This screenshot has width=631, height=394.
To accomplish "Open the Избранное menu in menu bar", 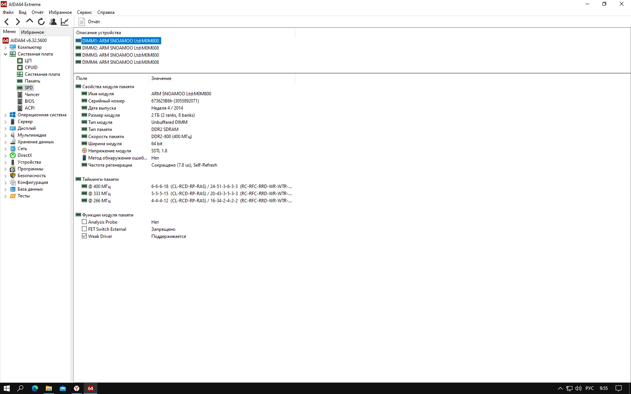I will 60,12.
